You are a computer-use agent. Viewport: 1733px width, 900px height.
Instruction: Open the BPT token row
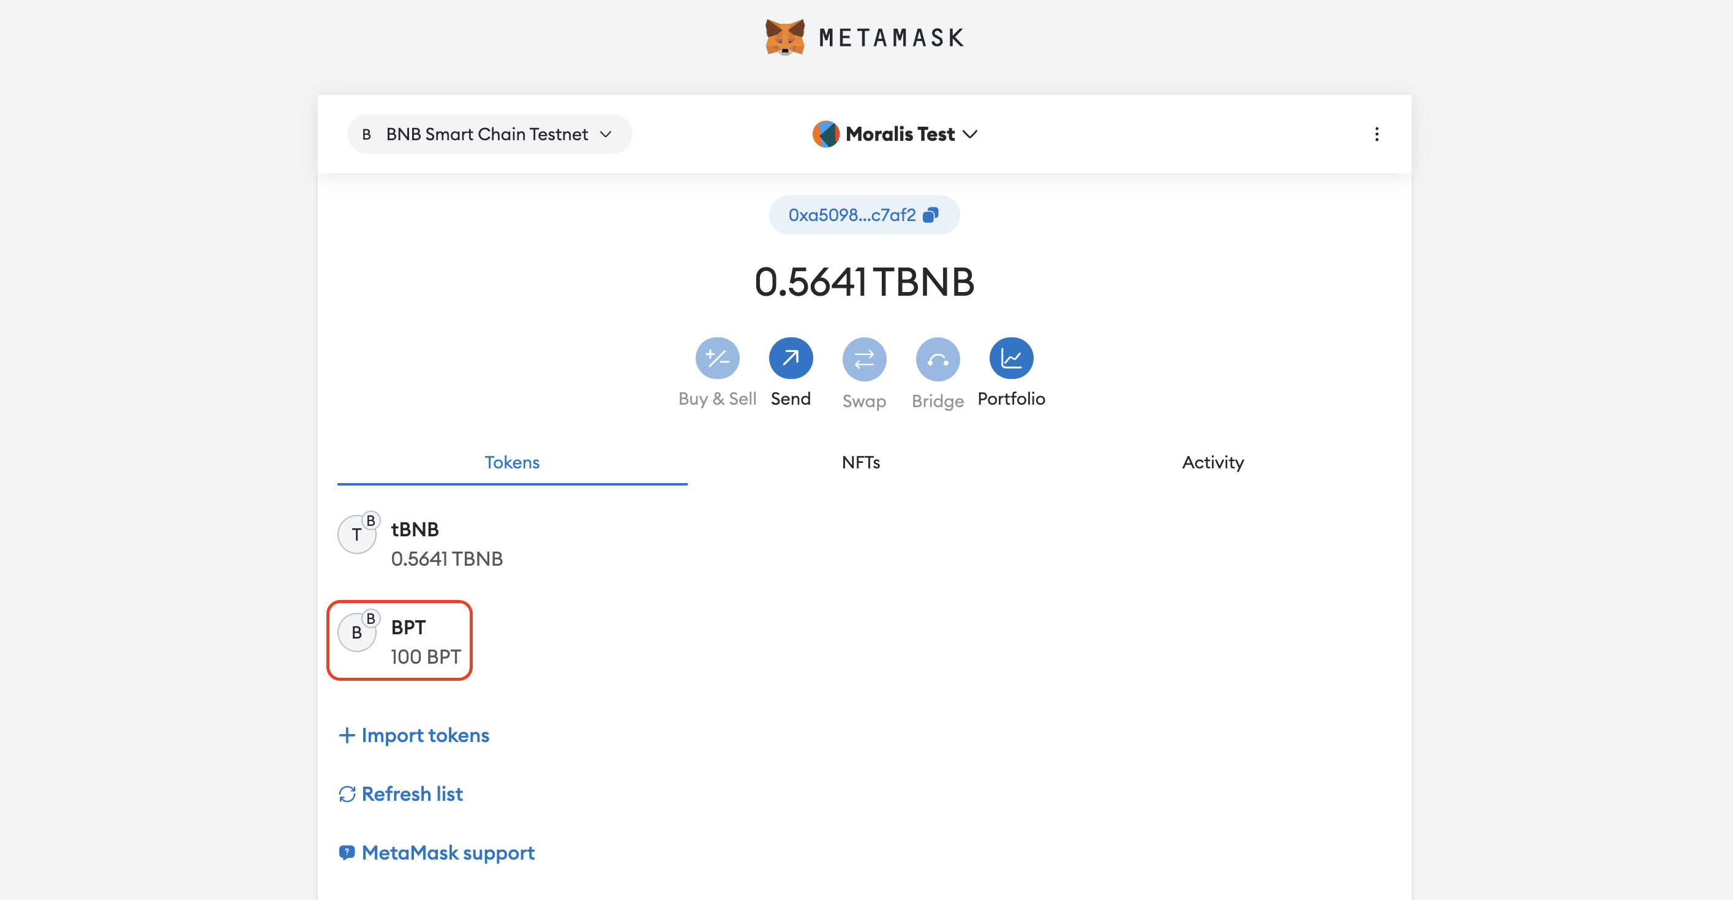[x=864, y=641]
